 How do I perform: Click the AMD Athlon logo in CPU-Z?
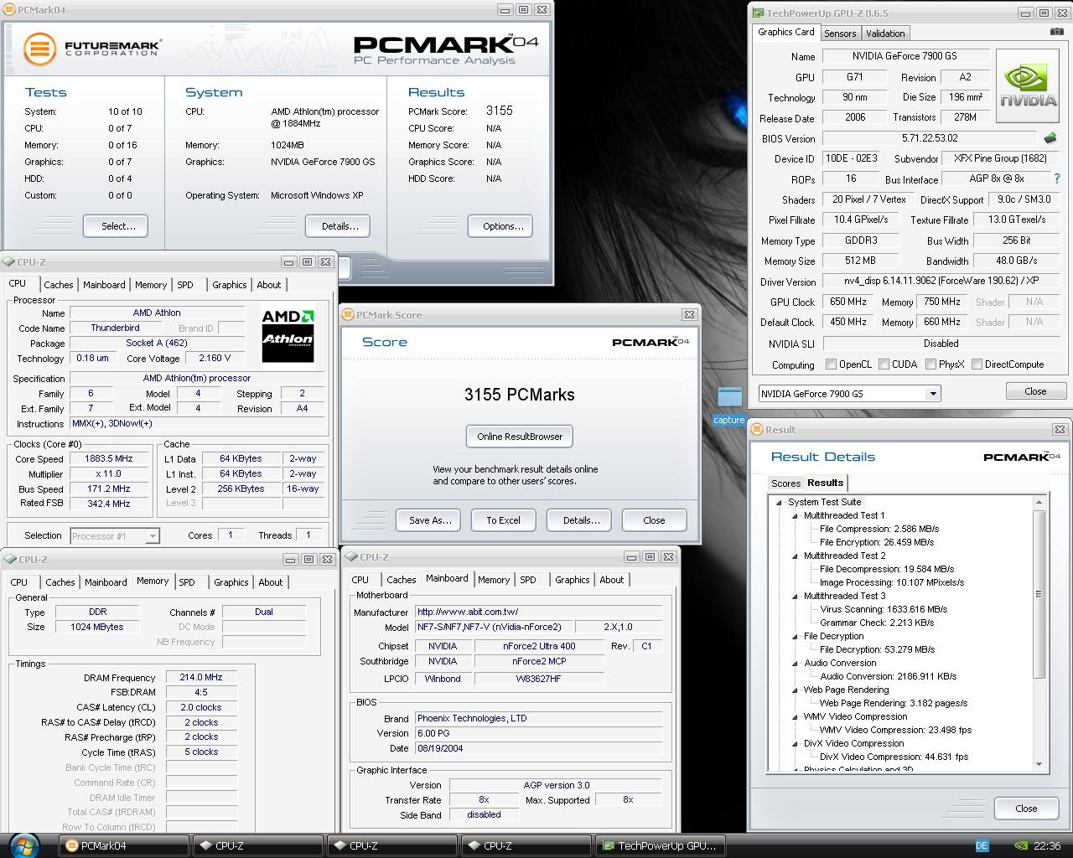point(287,336)
